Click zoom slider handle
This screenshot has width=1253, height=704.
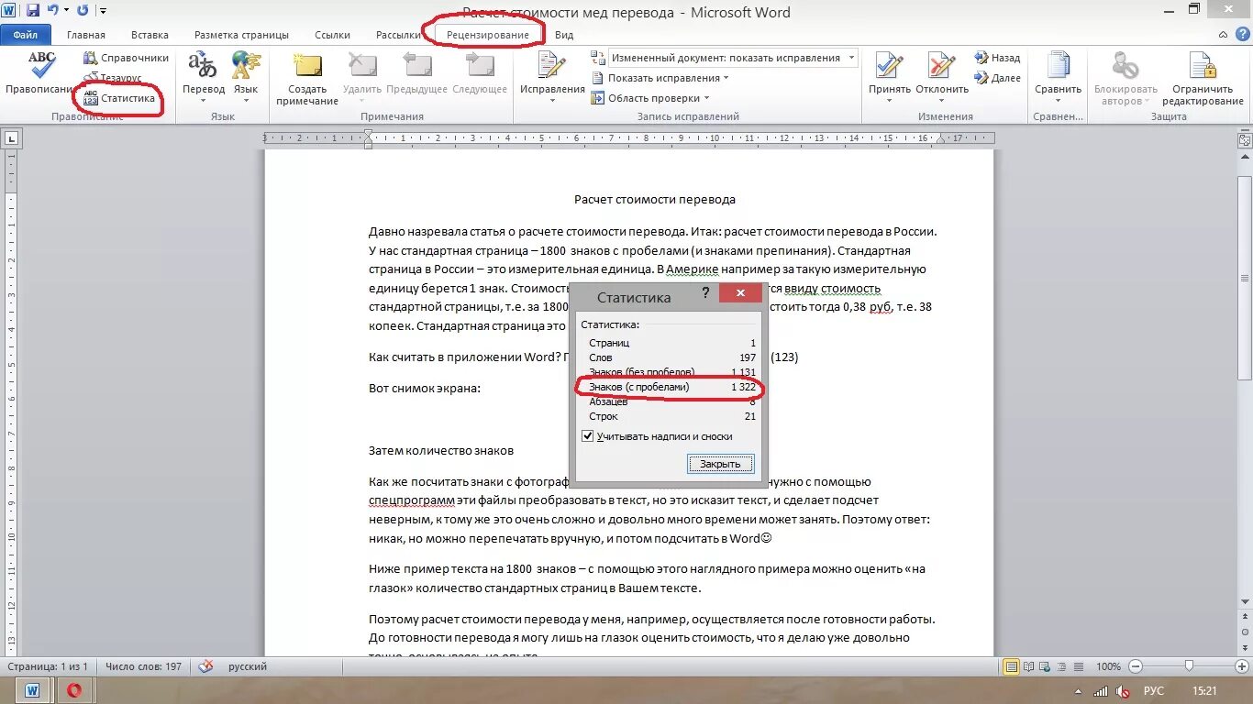[x=1189, y=666]
